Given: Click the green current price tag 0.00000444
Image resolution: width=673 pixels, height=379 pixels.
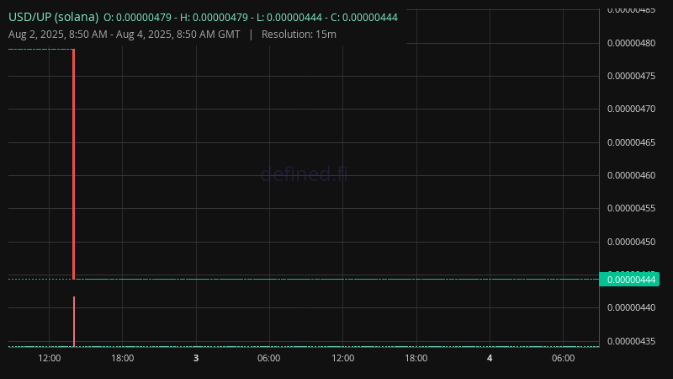Looking at the screenshot, I should pyautogui.click(x=629, y=280).
